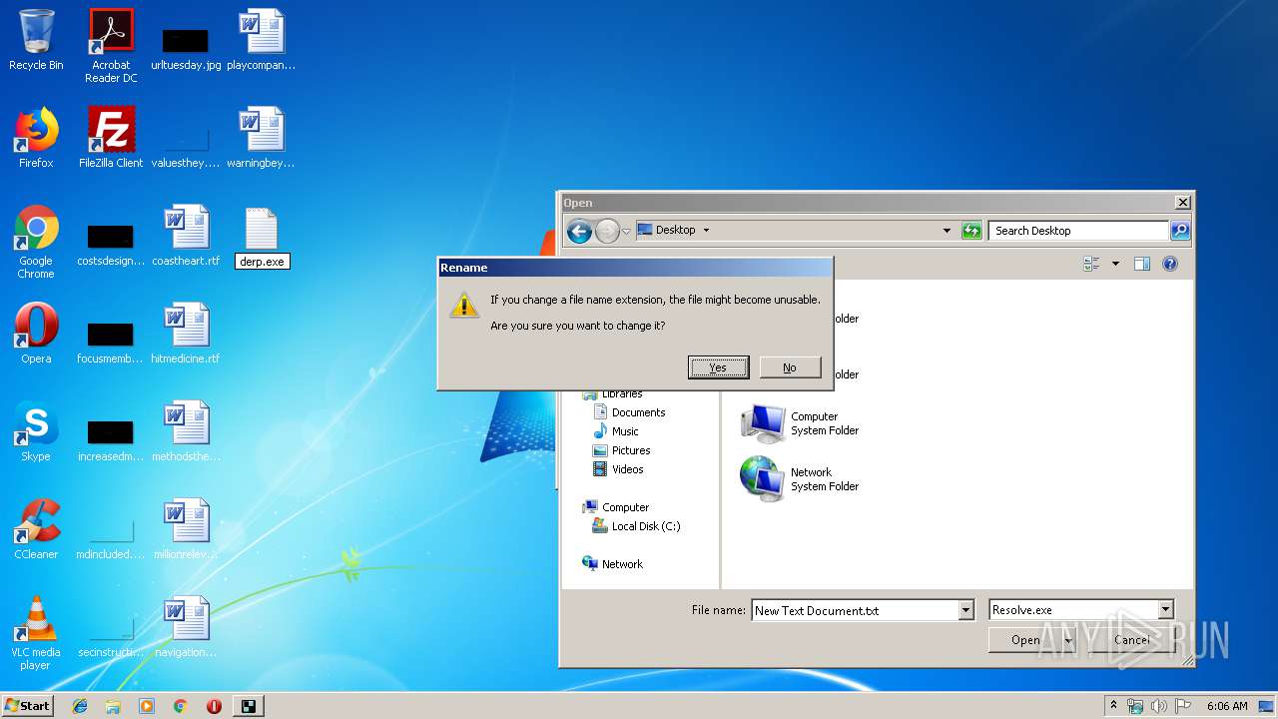Click the Opera taskbar icon
1278x719 pixels.
tap(214, 706)
